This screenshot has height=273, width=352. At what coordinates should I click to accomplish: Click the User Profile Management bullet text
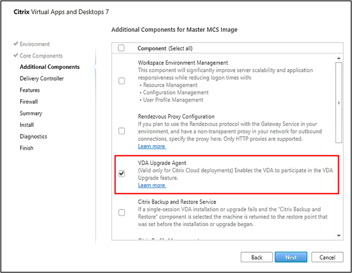tap(173, 100)
